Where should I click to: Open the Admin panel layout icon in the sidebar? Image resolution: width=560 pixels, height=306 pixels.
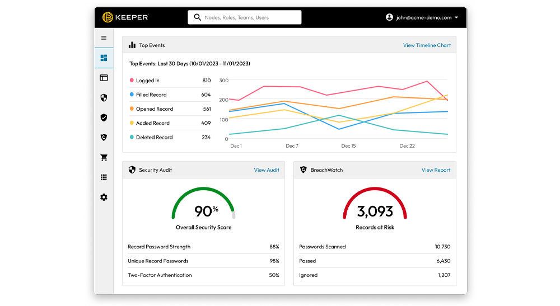click(x=104, y=78)
